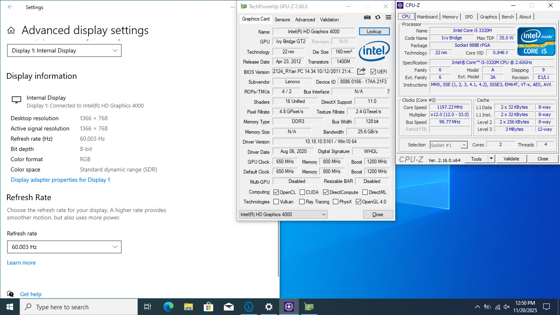Expand the CPU-Z Tools dropdown arrow
The image size is (560, 315).
492,159
